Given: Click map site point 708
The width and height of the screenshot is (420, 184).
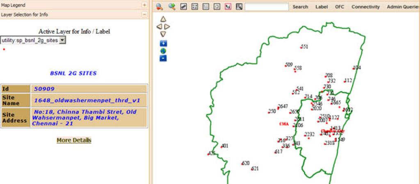Looking at the screenshot, I should (x=325, y=77).
